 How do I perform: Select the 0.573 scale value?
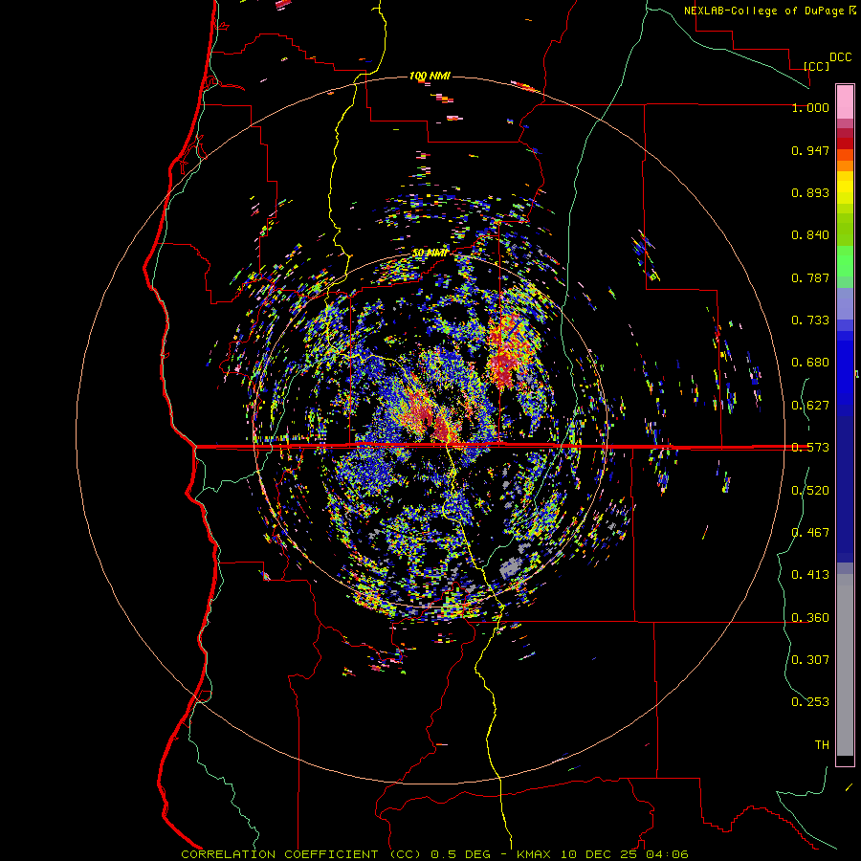pos(810,448)
